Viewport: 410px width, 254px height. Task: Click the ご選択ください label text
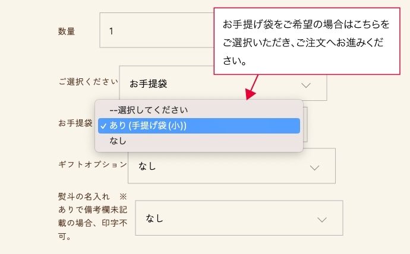pos(88,82)
